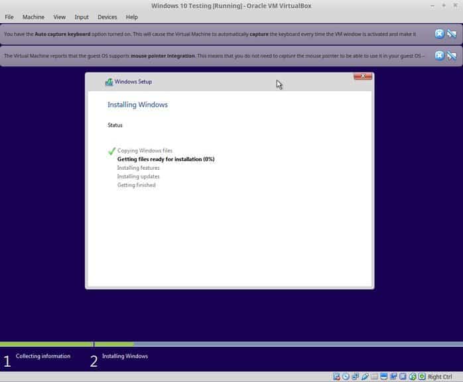The height and width of the screenshot is (382, 463).
Task: Suppress the Auto capture keyboard message permanently
Action: click(x=452, y=34)
